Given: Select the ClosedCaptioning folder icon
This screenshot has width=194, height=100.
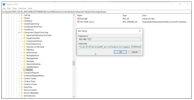Looking at the screenshot, I should 22,24.
